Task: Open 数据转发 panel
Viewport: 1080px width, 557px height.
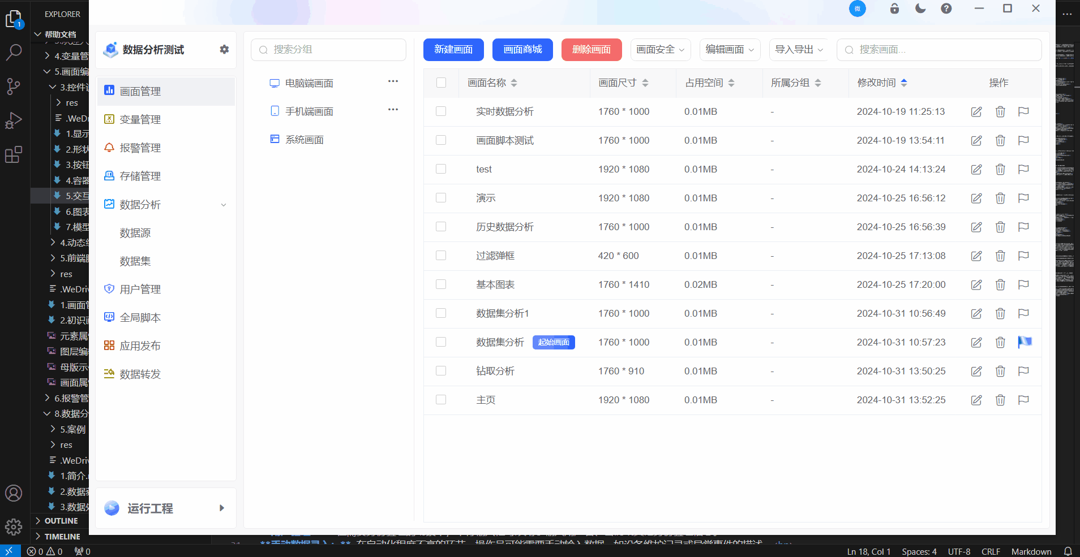Action: (140, 374)
